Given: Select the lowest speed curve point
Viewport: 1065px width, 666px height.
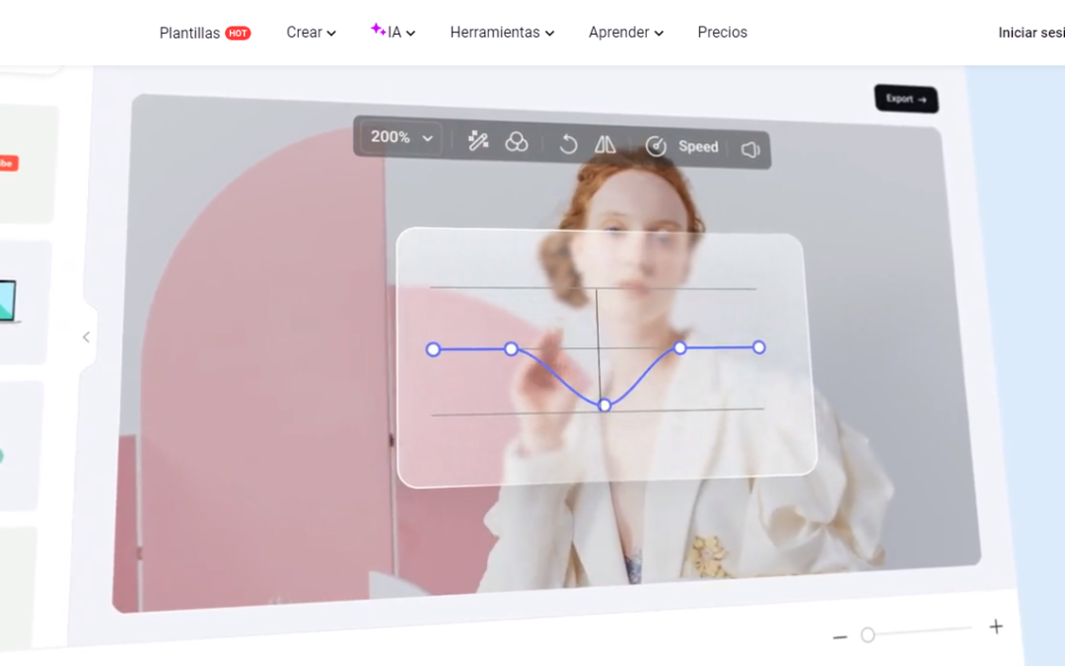Looking at the screenshot, I should coord(604,406).
